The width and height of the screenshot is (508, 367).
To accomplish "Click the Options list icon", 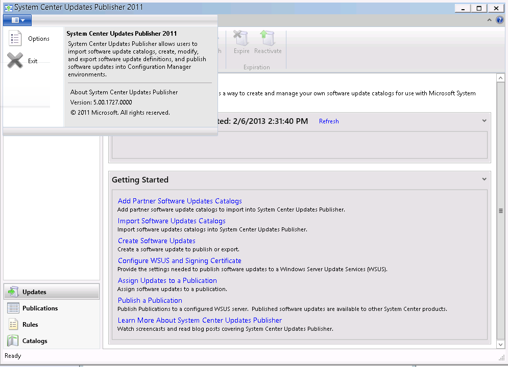I will pyautogui.click(x=15, y=38).
